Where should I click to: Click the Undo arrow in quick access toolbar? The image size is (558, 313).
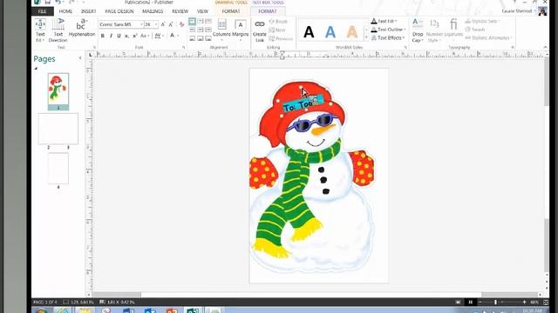coord(58,2)
